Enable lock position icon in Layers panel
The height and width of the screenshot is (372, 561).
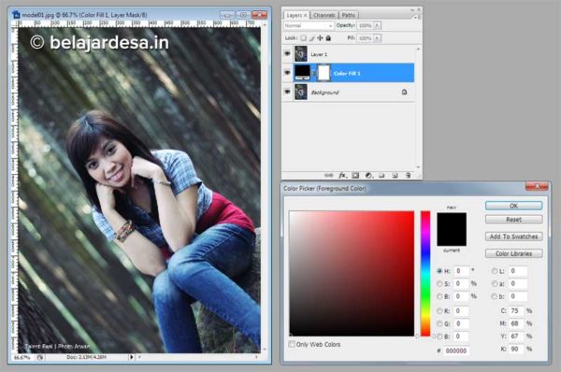pyautogui.click(x=320, y=38)
